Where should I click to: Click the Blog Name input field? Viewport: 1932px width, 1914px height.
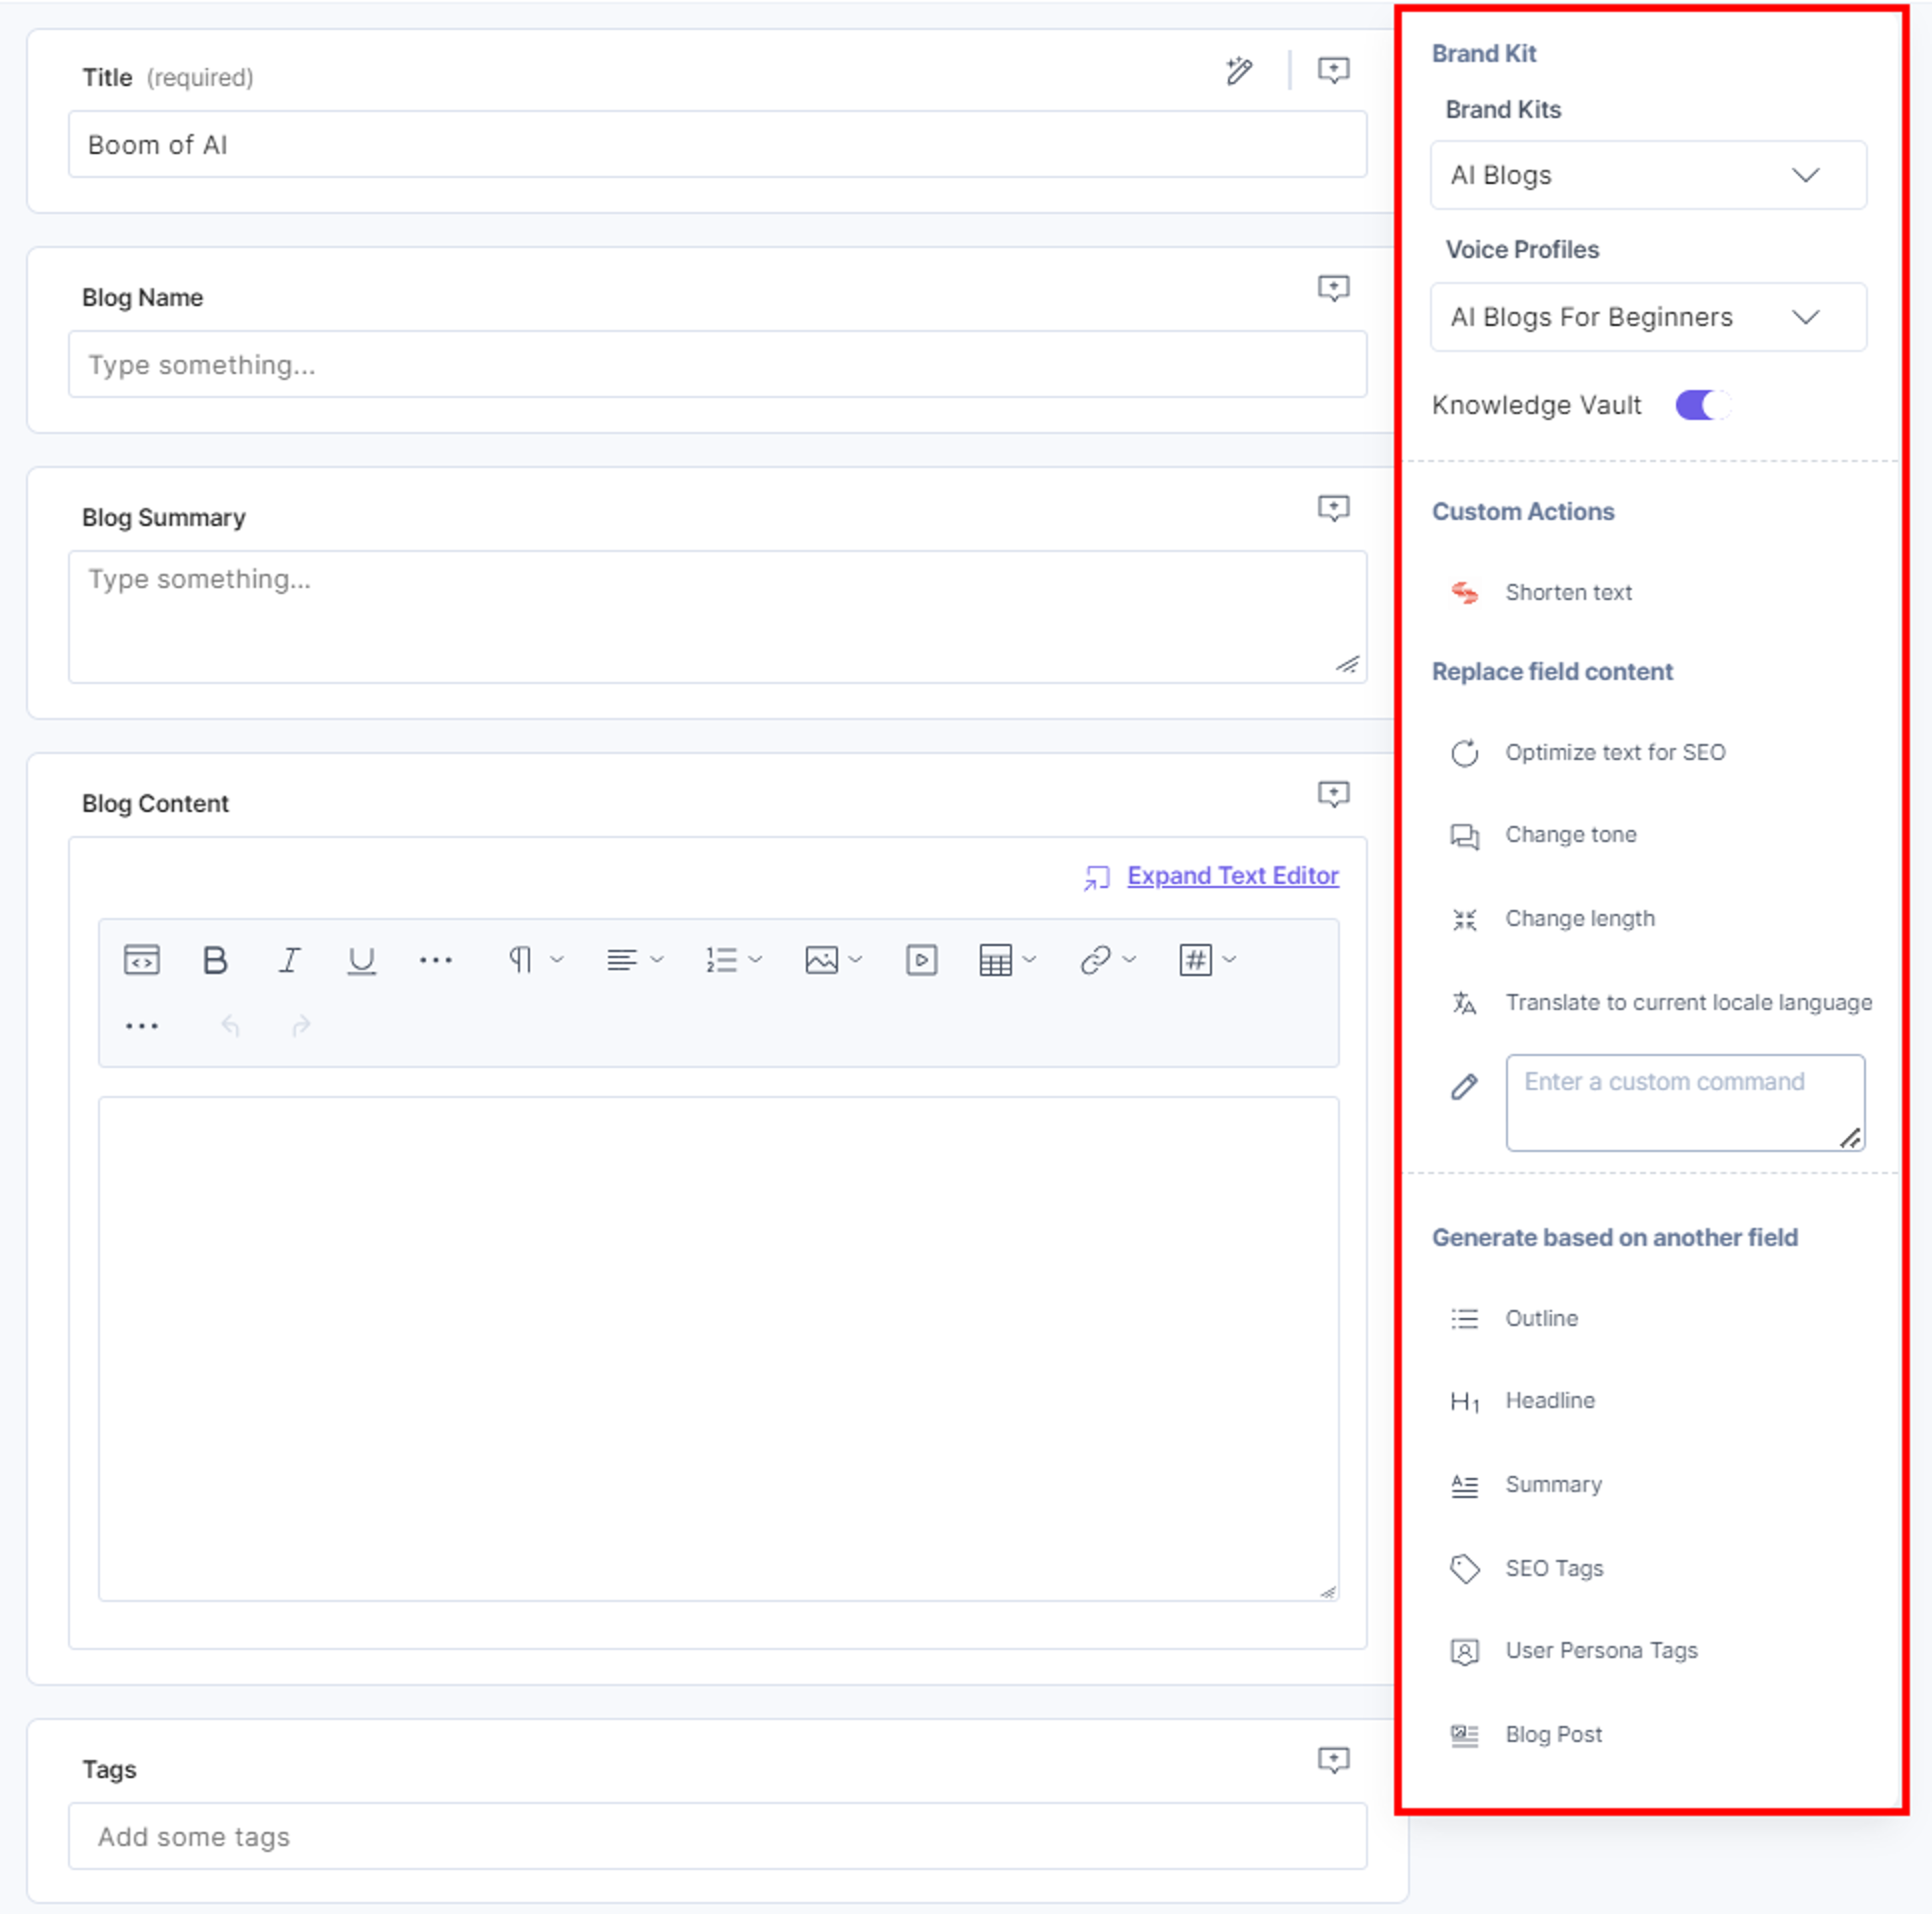pos(717,365)
